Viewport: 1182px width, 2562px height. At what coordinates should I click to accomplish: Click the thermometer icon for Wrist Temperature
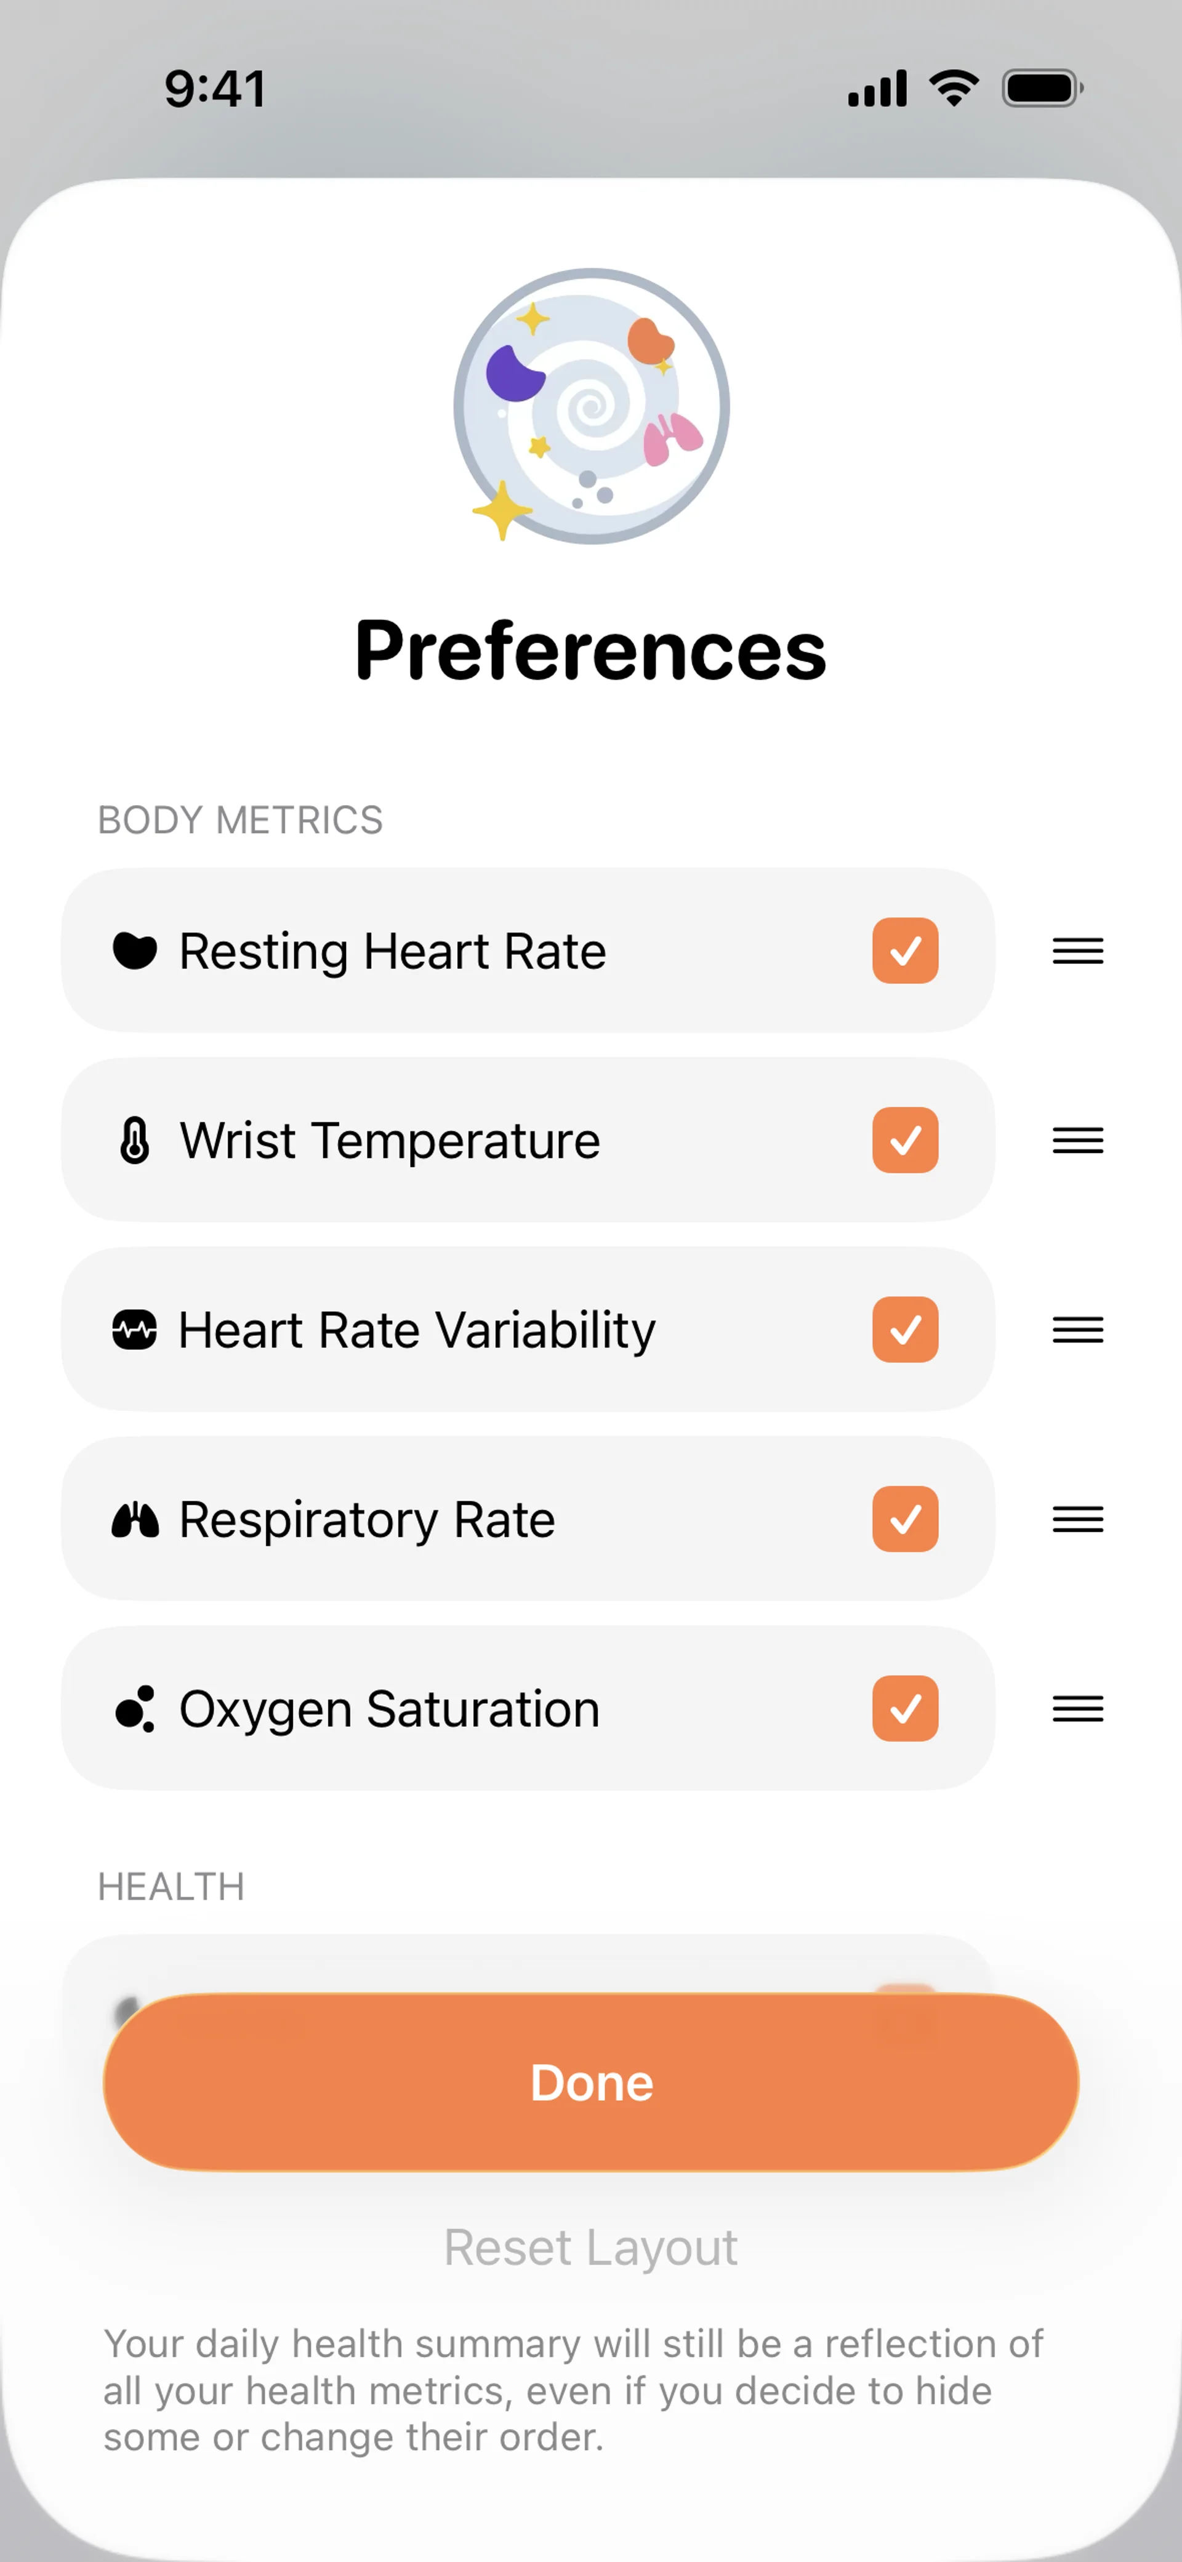(134, 1140)
